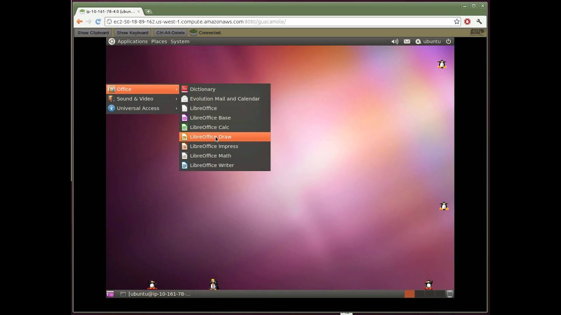Open the trash icon in bottom panel
Viewport: 561px width, 315px height.
point(450,294)
